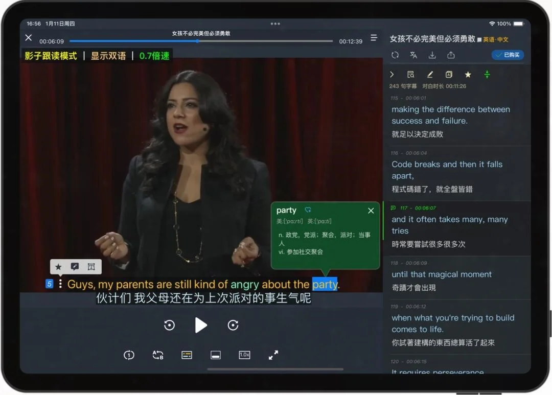Screen dimensions: 552x395
Task: Skip forward with the forward circular button
Action: [233, 325]
